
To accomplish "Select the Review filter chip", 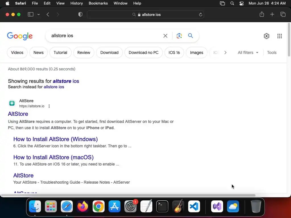I will (x=84, y=53).
